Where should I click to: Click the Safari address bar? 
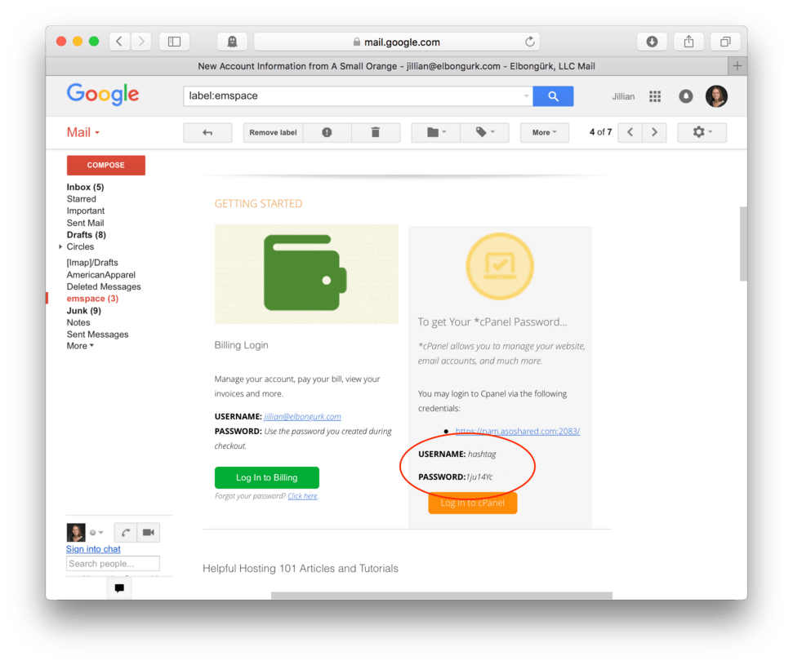point(397,42)
